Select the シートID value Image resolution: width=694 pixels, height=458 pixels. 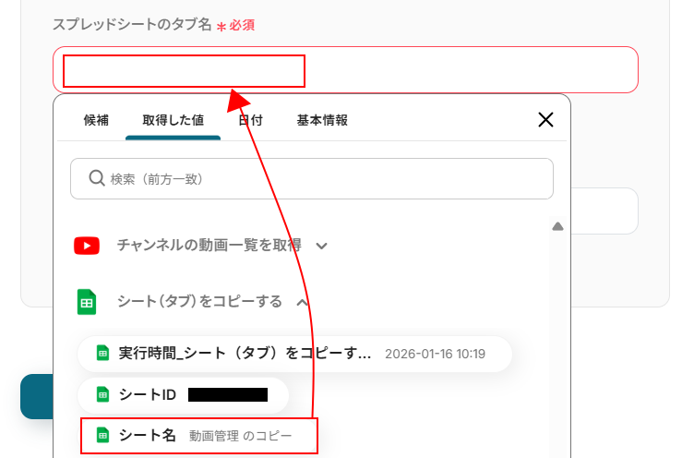pyautogui.click(x=184, y=394)
